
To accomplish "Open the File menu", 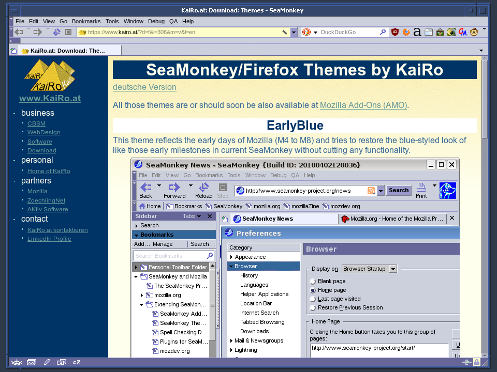I will point(20,21).
